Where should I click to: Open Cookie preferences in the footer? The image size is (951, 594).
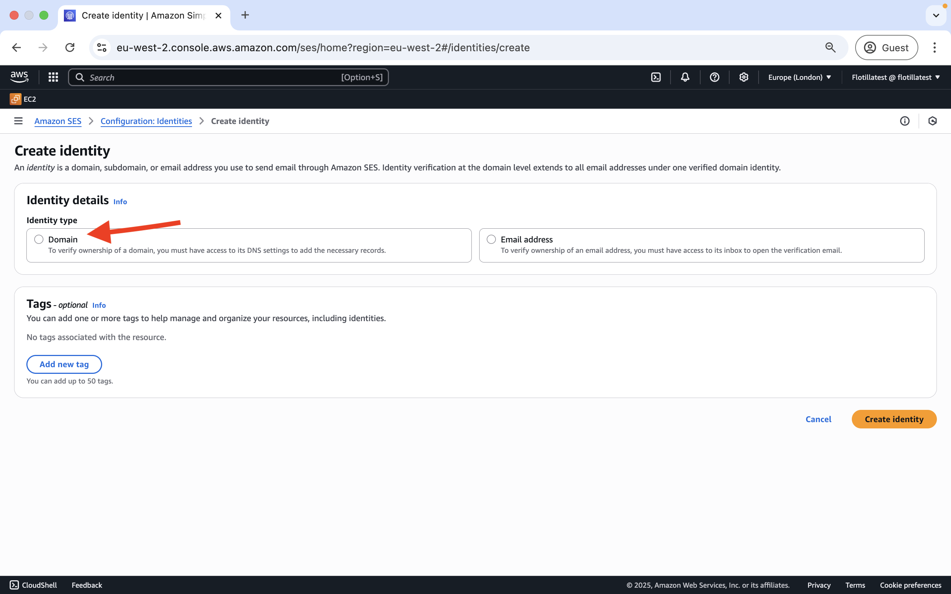tap(910, 585)
